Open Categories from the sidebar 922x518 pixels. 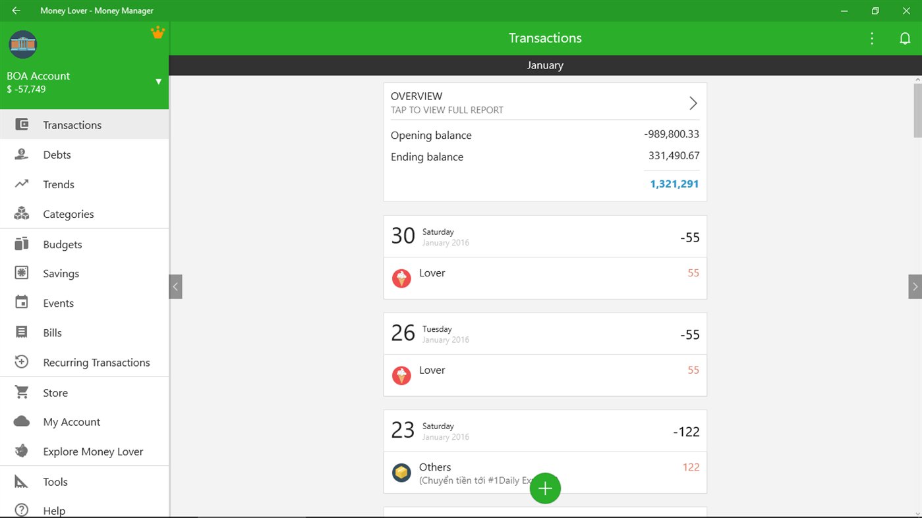tap(84, 214)
